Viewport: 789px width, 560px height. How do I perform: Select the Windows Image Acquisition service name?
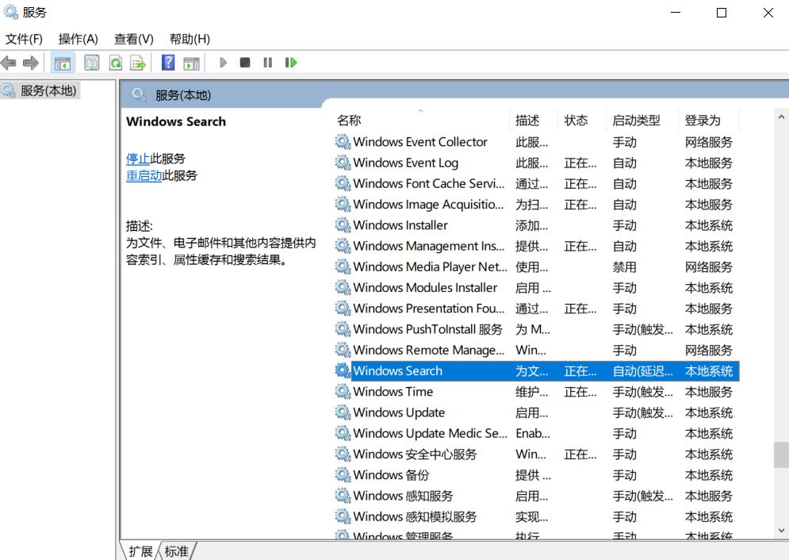[x=428, y=205]
